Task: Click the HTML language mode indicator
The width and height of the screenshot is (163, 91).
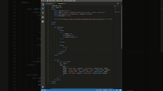Action: pyautogui.click(x=117, y=90)
